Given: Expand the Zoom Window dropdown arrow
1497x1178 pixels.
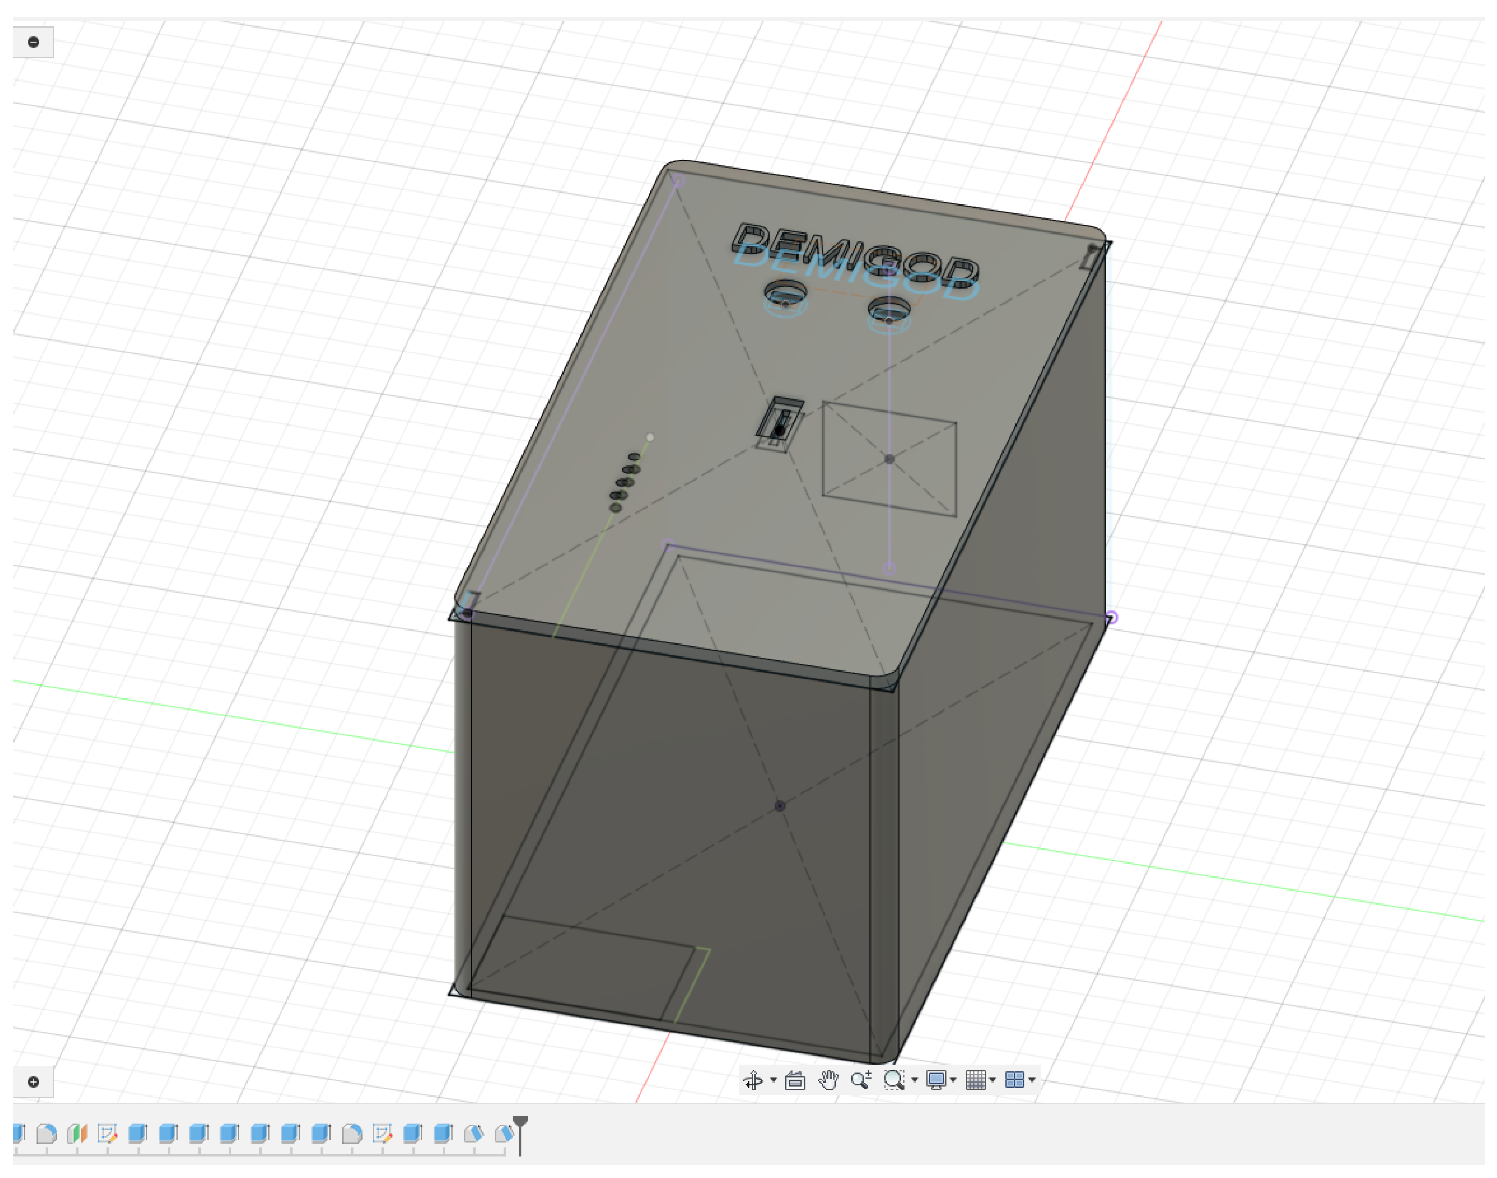Looking at the screenshot, I should point(915,1080).
